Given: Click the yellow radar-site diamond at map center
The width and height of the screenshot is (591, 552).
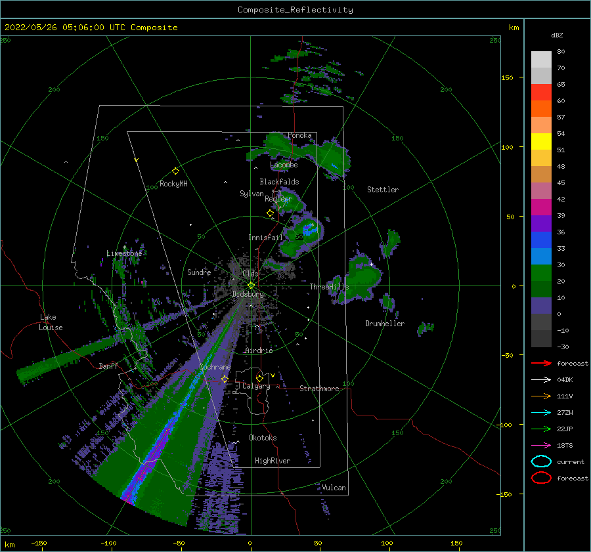Looking at the screenshot, I should click(251, 286).
